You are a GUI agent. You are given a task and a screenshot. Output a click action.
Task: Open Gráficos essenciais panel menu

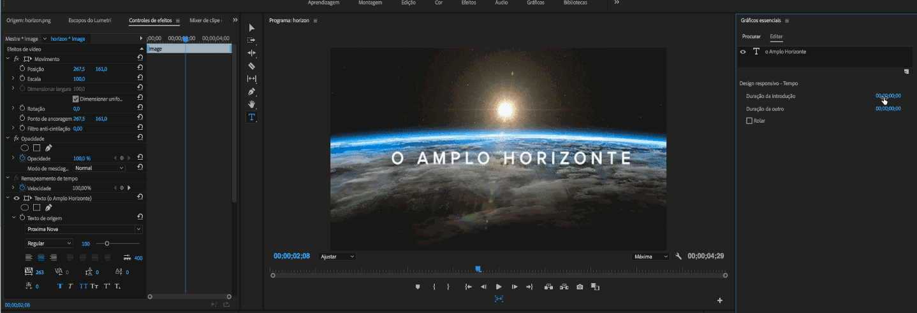pyautogui.click(x=787, y=20)
